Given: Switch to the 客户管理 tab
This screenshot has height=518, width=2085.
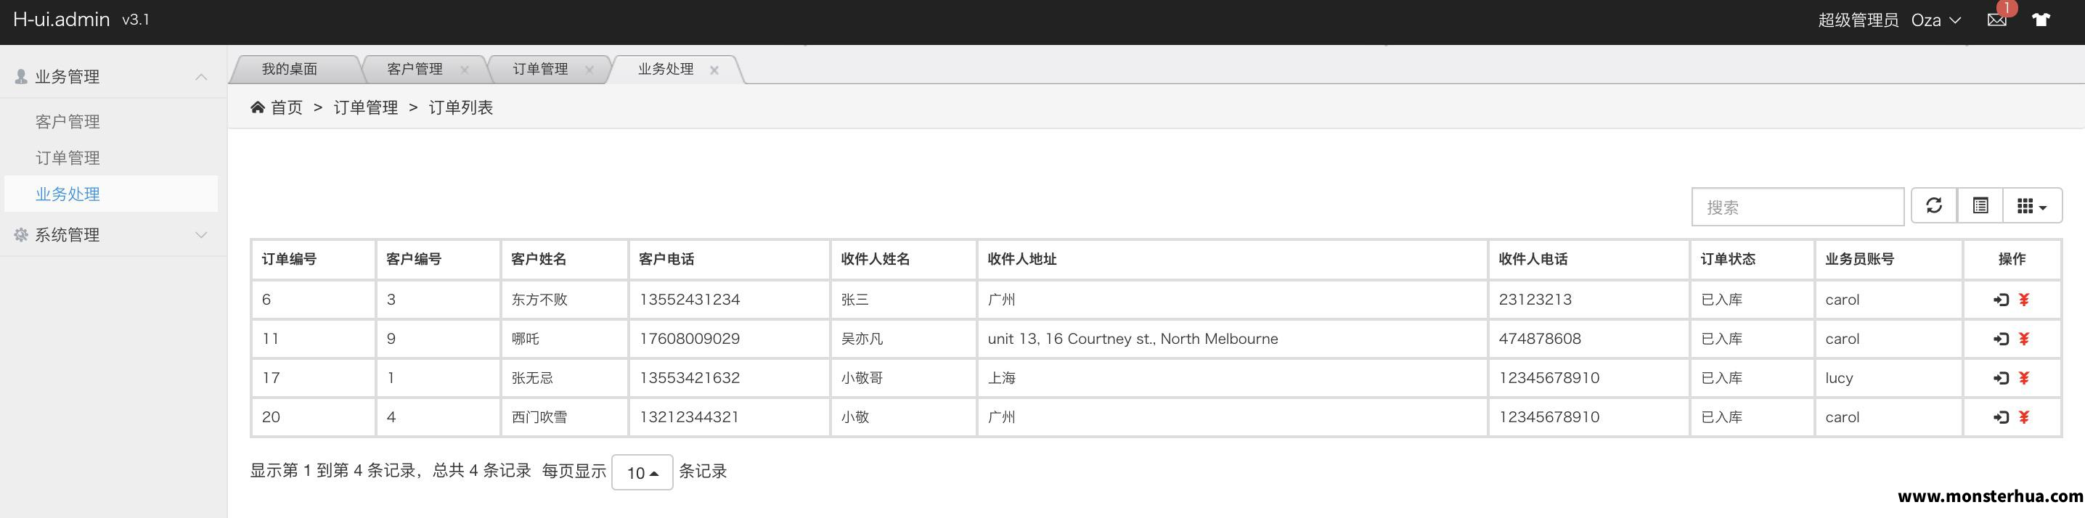Looking at the screenshot, I should tap(415, 69).
